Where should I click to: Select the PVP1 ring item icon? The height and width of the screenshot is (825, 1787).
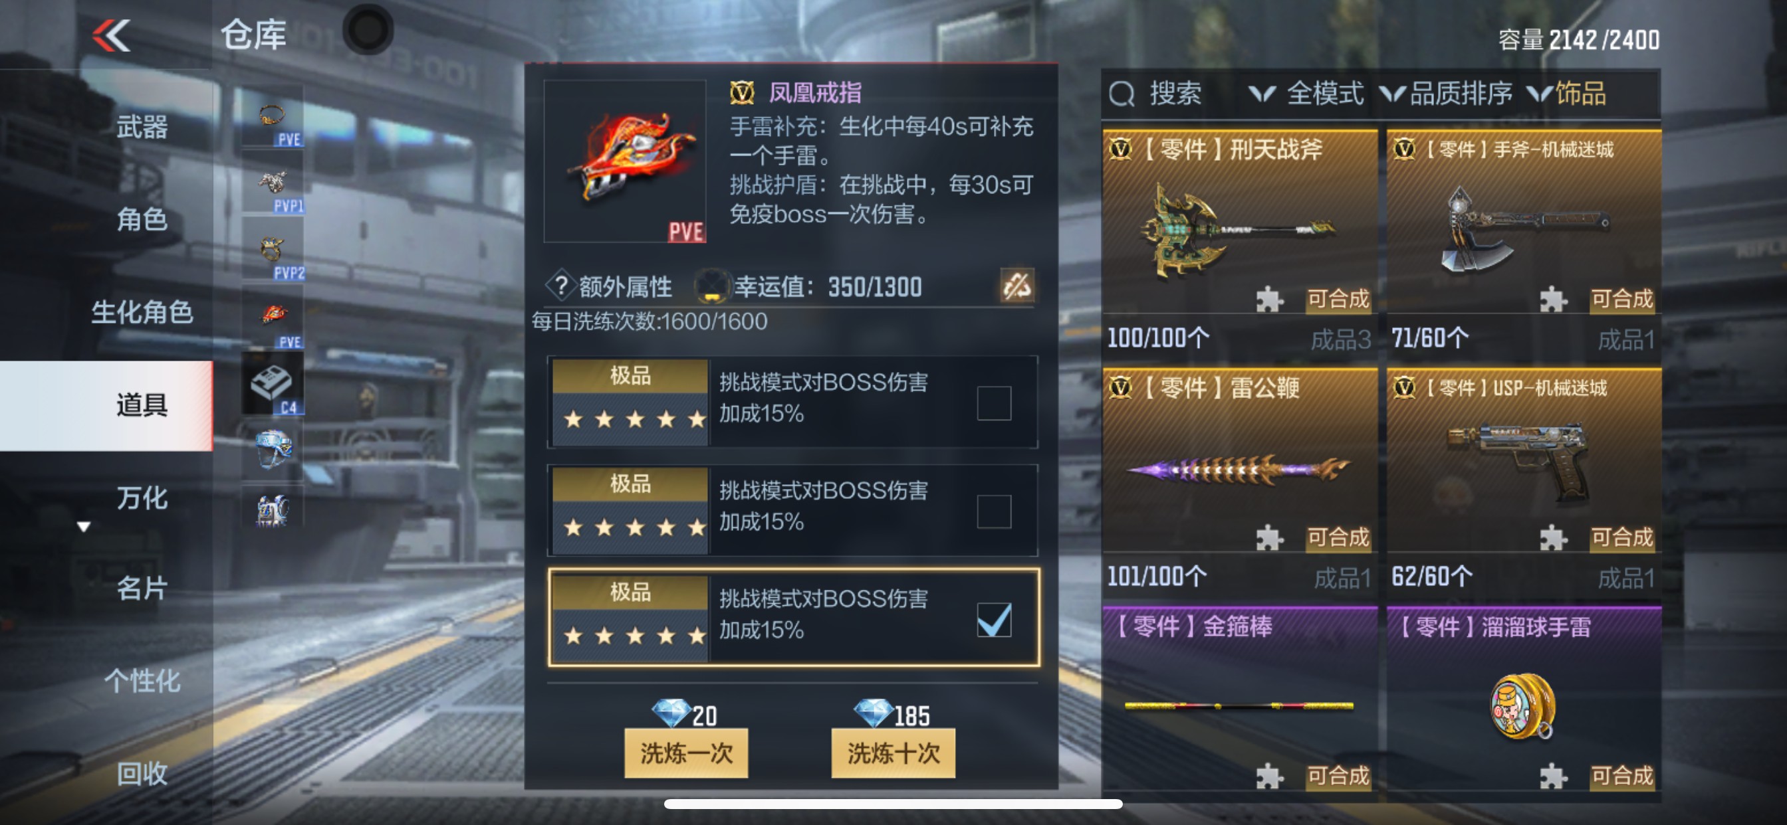(x=273, y=184)
